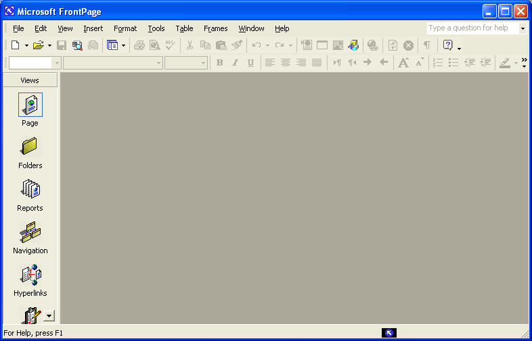Click the Drawing toolbar icon
532x341 pixels.
pos(353,45)
